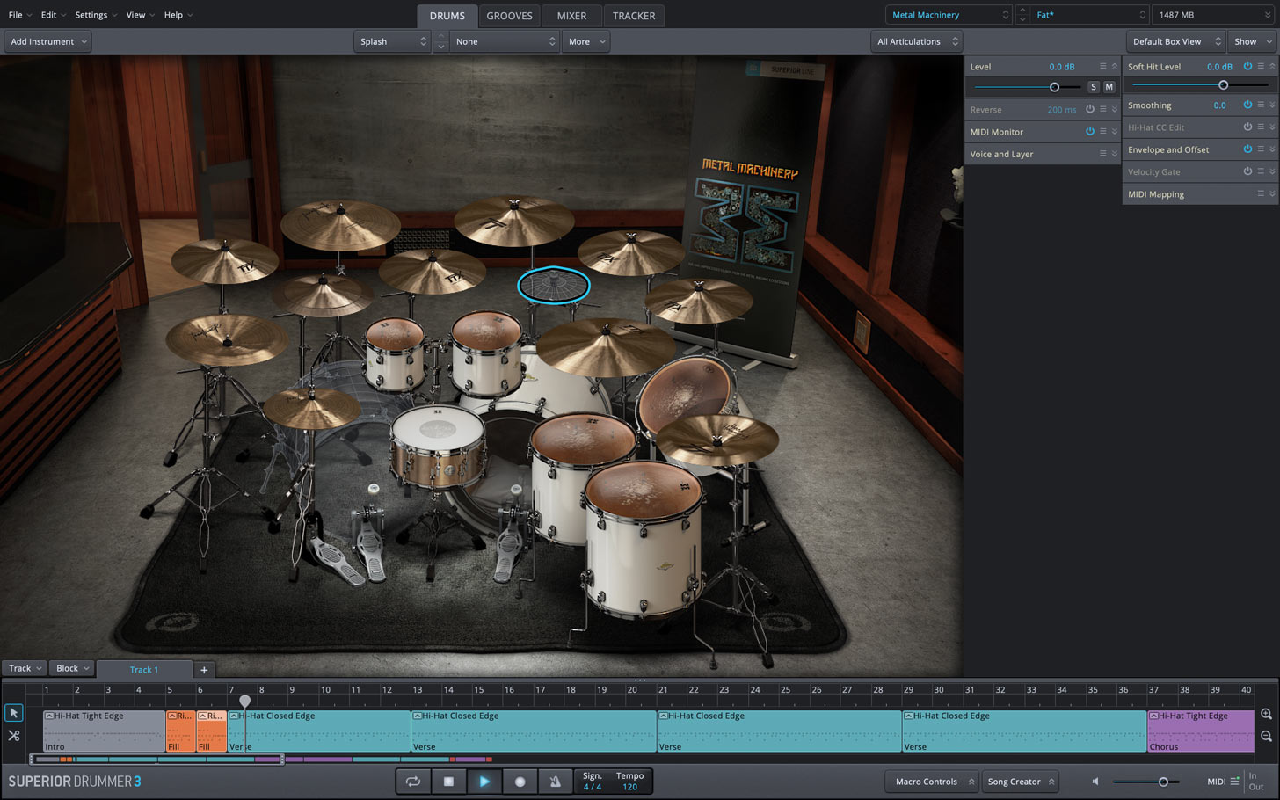The width and height of the screenshot is (1280, 800).
Task: Toggle Soft Hit Level power button
Action: click(1247, 67)
